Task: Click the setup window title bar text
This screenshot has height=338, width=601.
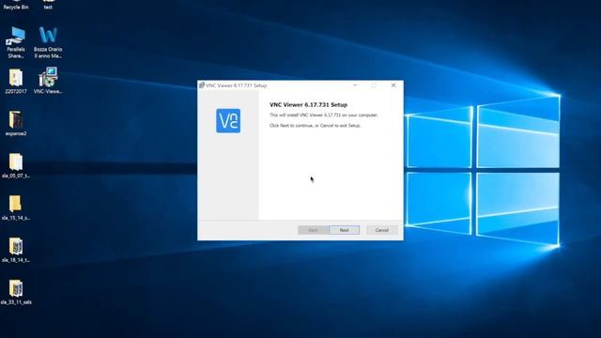Action: pyautogui.click(x=236, y=85)
